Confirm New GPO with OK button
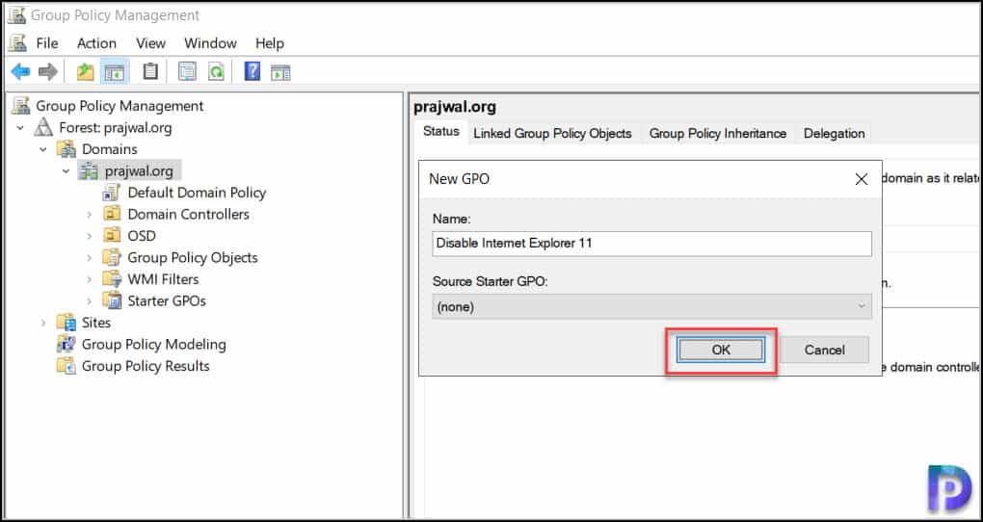This screenshot has width=983, height=522. [x=721, y=350]
